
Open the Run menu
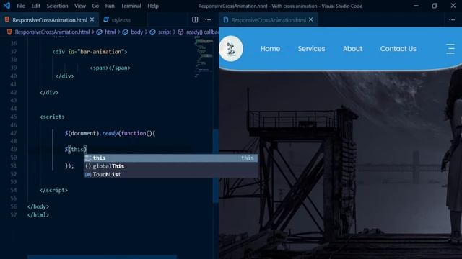110,6
